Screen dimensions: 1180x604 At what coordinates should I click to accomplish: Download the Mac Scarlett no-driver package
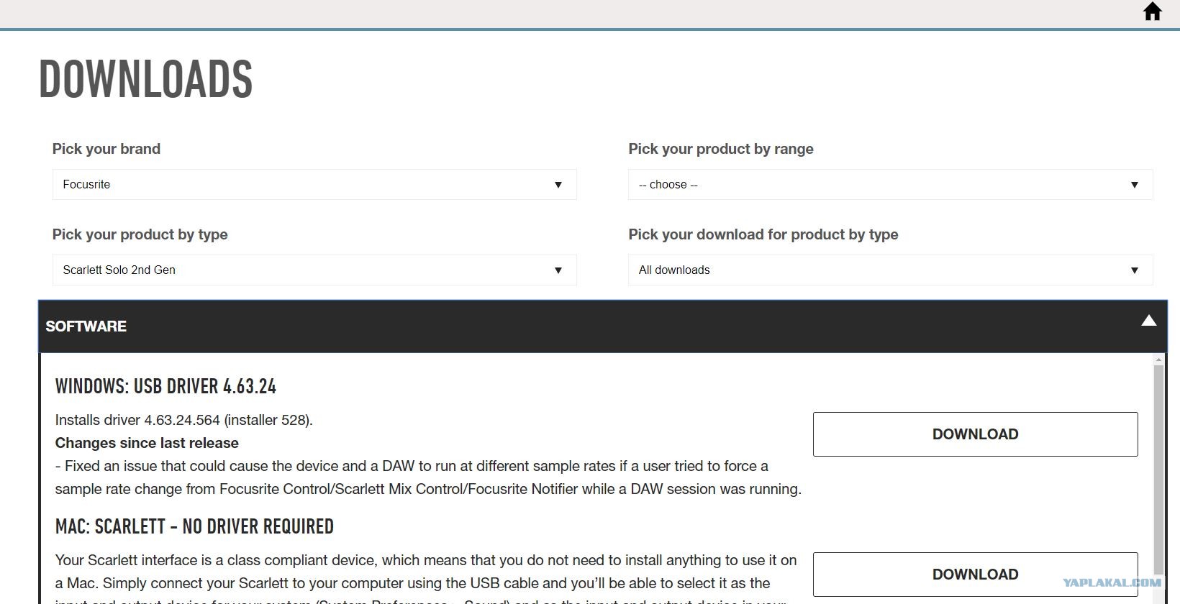pyautogui.click(x=975, y=575)
